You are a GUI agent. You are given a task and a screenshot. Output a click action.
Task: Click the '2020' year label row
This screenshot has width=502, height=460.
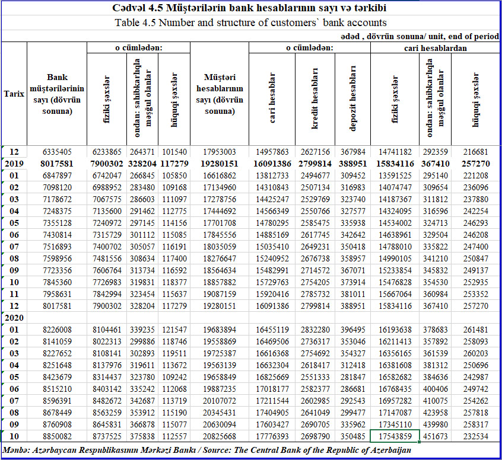point(14,317)
